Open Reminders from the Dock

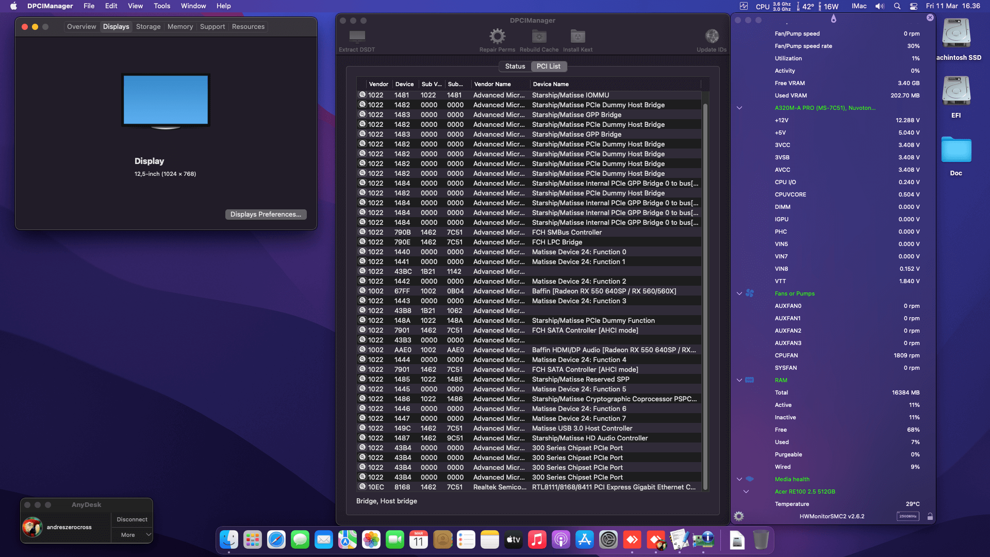pyautogui.click(x=466, y=540)
